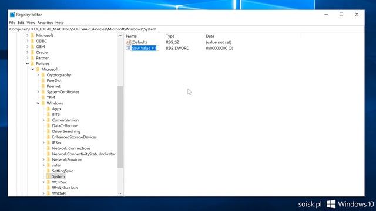The height and width of the screenshot is (211, 376).
Task: Select the System key in tree
Action: click(58, 176)
